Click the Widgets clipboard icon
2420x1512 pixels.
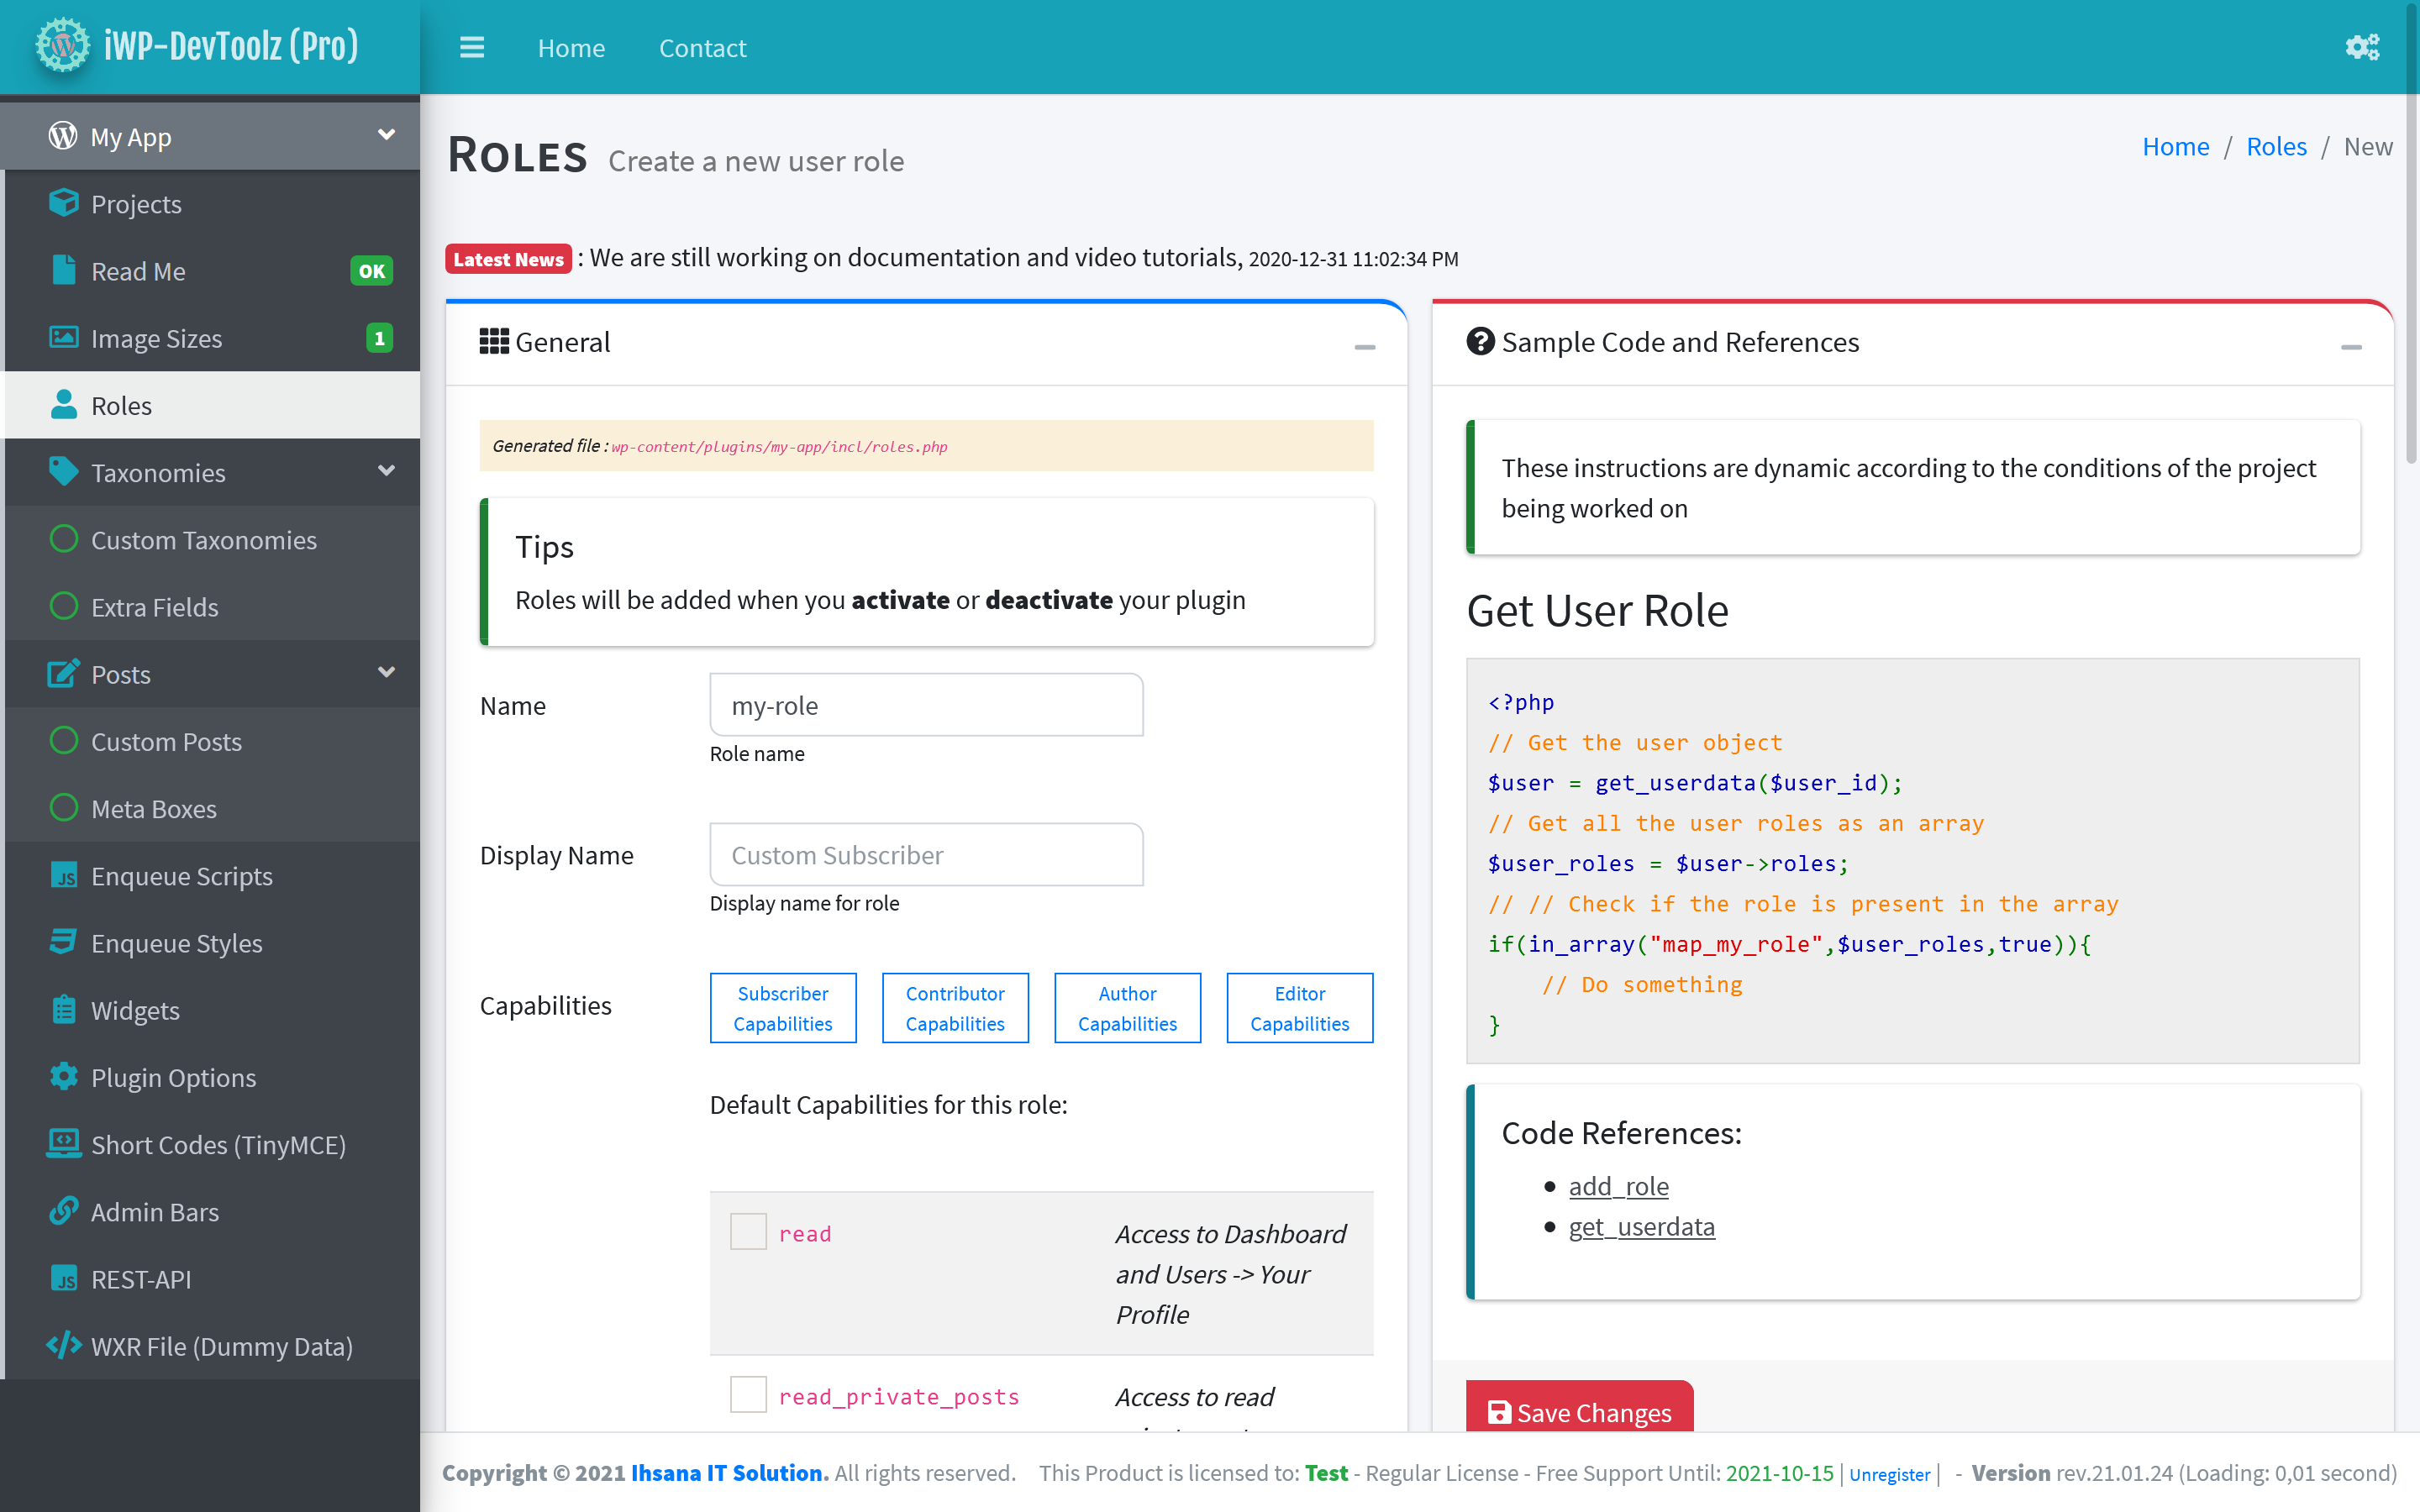point(63,1009)
